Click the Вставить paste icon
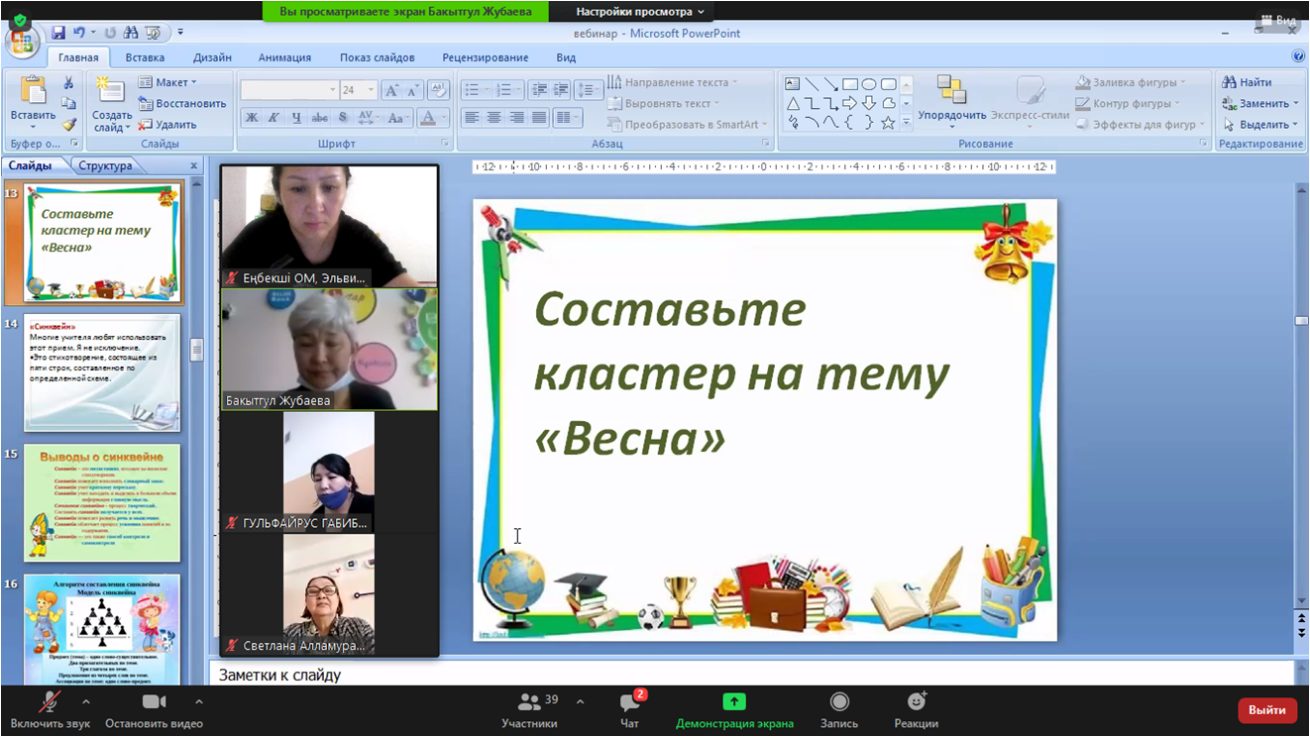 (x=33, y=94)
